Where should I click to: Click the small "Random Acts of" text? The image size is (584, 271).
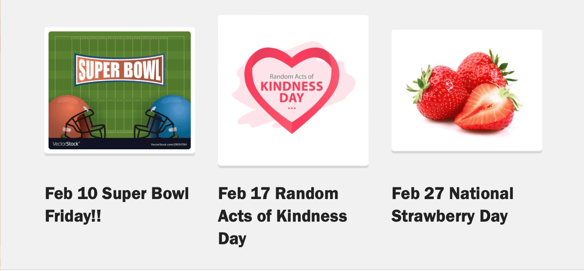click(292, 77)
